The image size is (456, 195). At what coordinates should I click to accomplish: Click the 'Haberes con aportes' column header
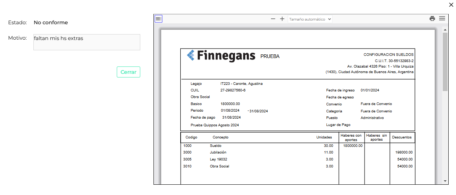tap(351, 137)
